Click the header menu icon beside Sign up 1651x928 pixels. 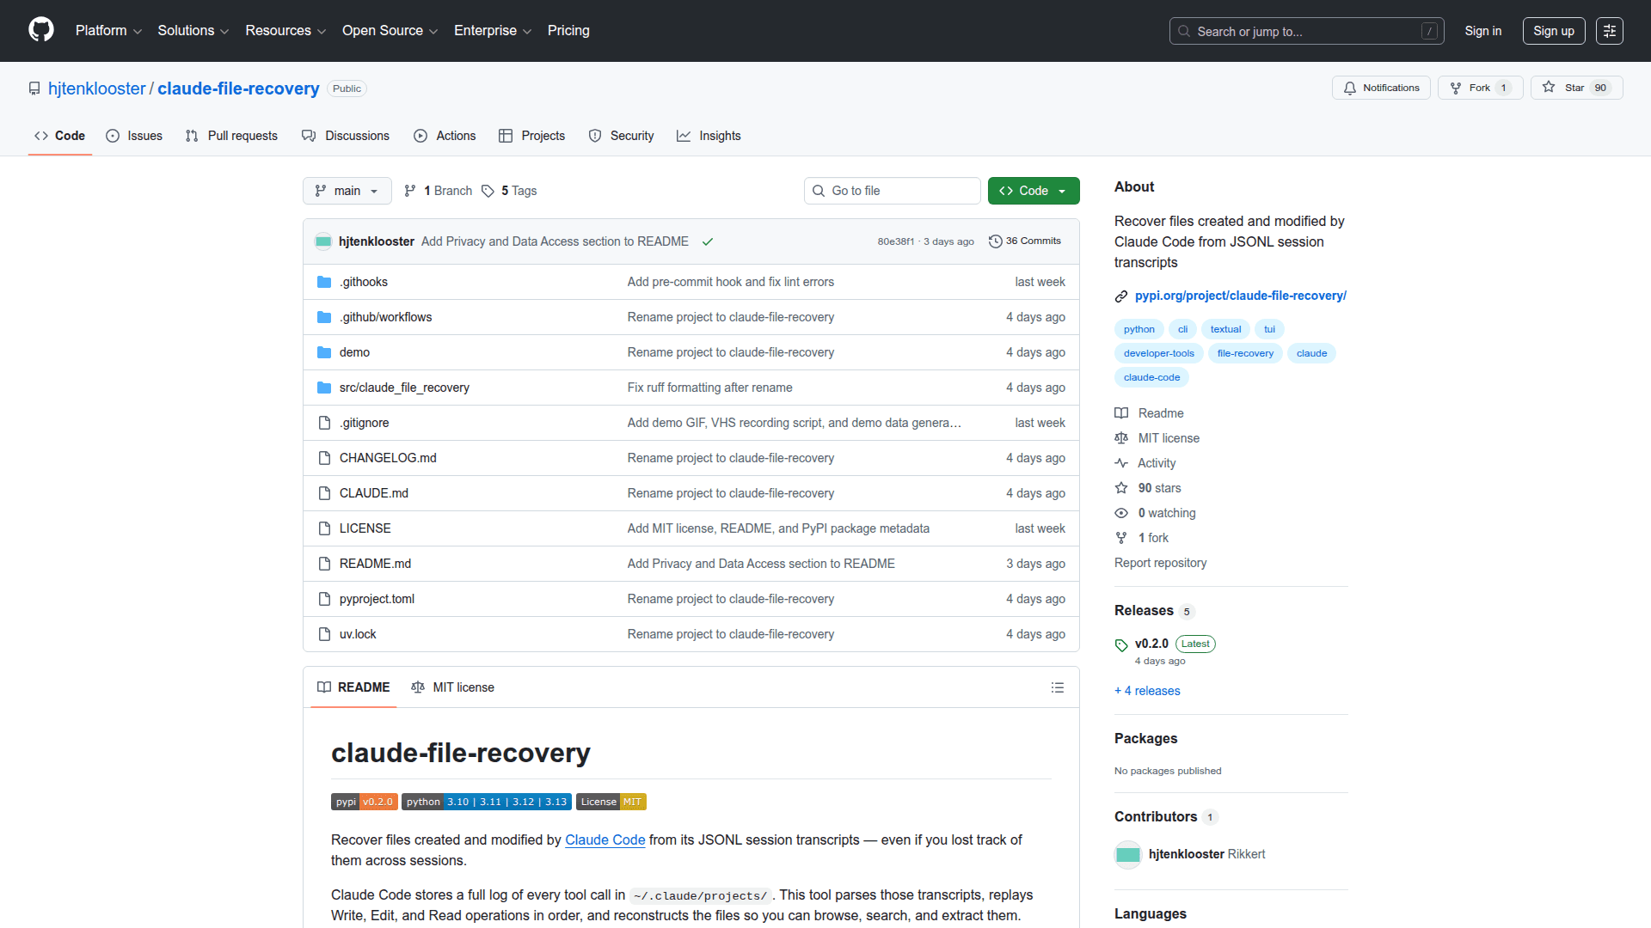[x=1609, y=31]
